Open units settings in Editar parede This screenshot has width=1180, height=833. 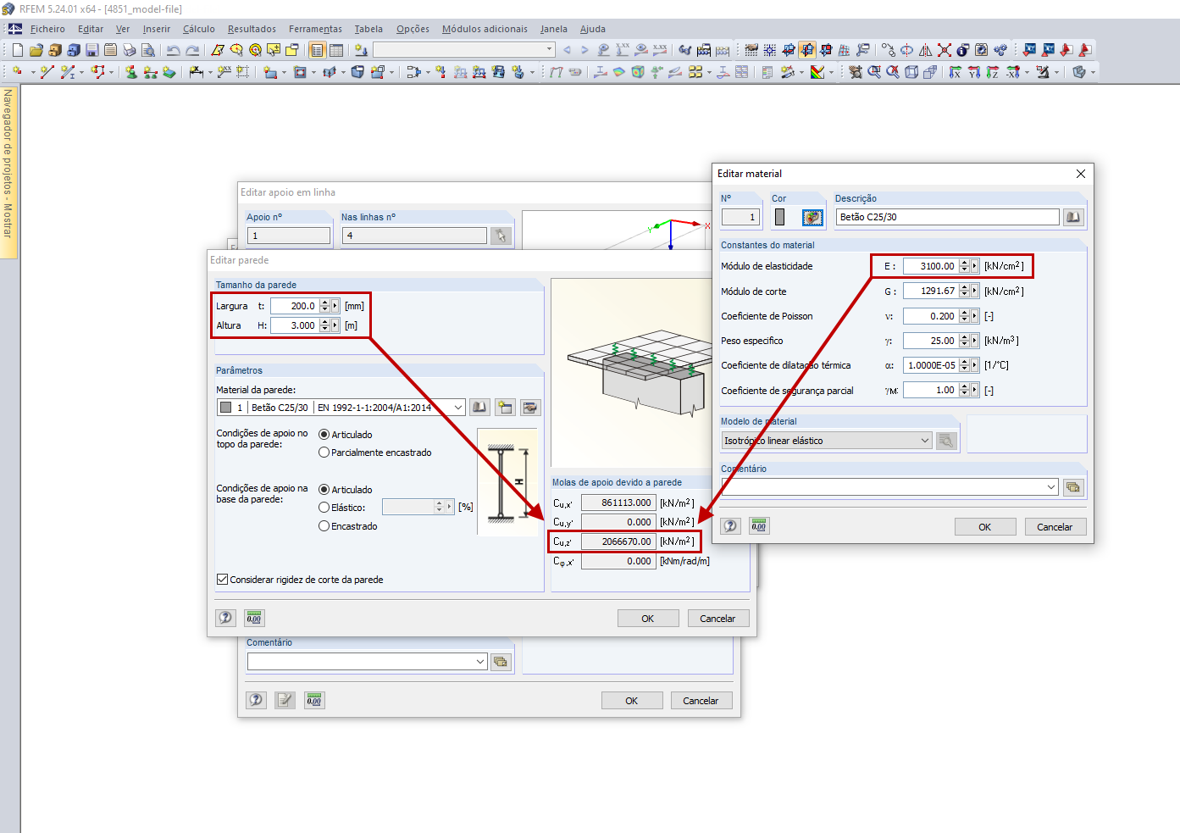coord(254,618)
